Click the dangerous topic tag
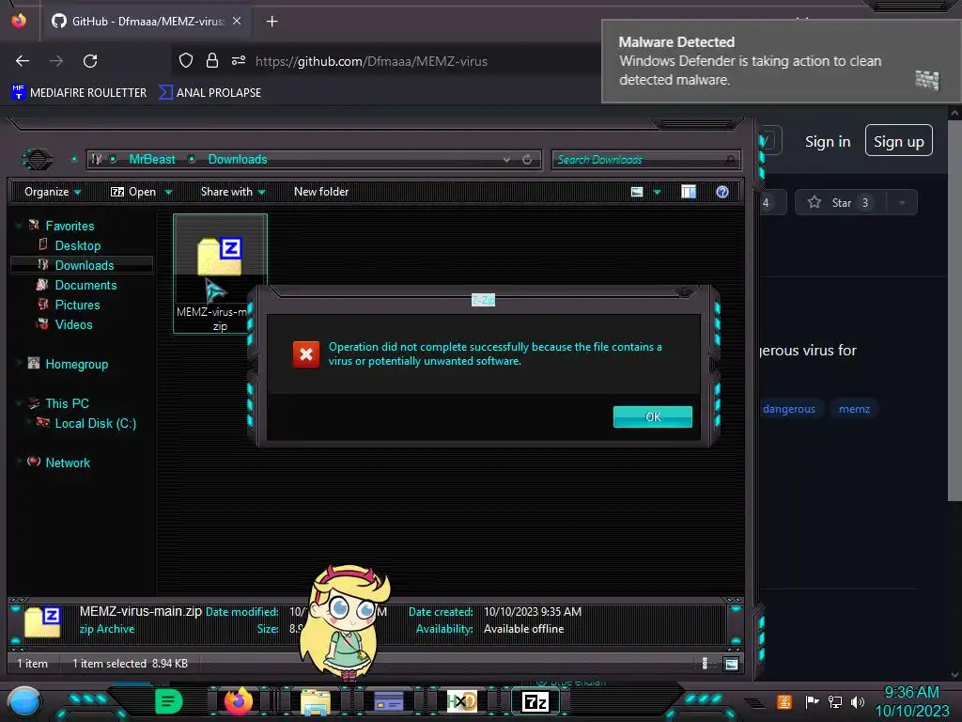The image size is (962, 722). click(x=789, y=409)
